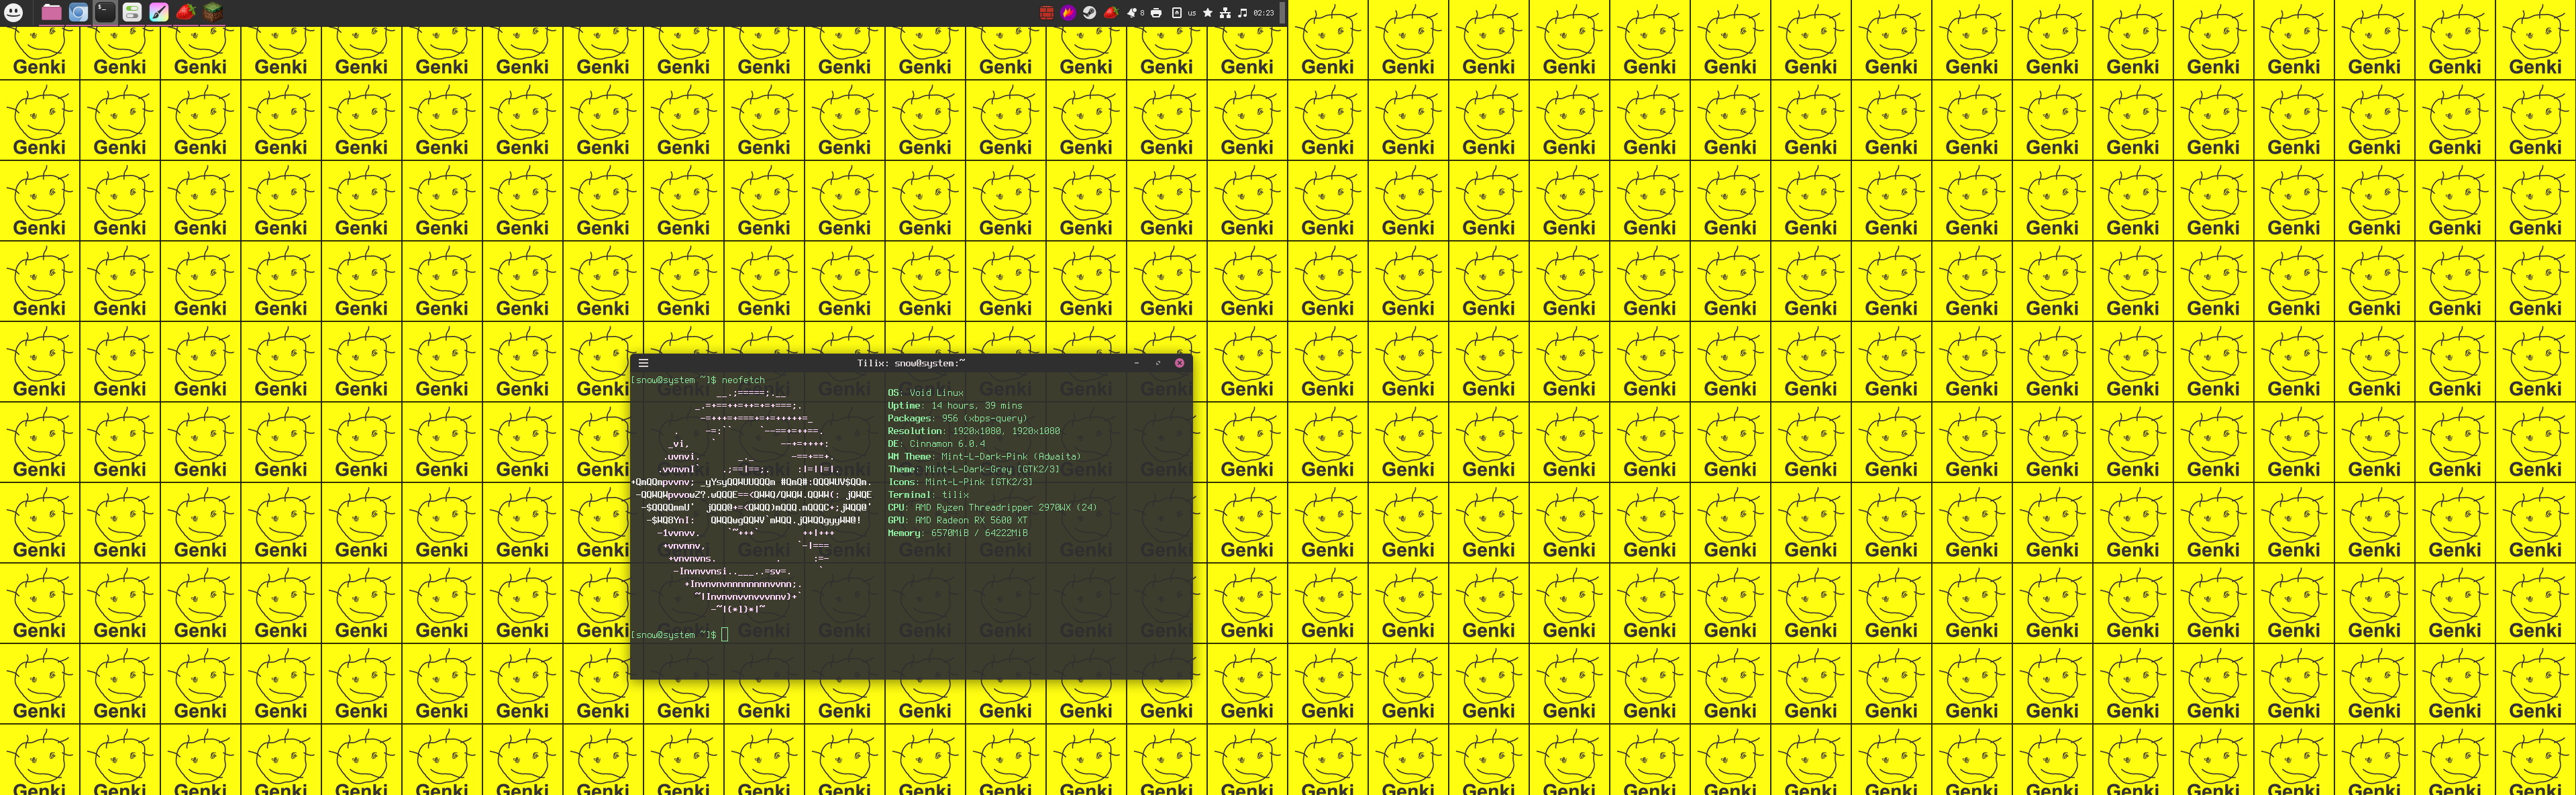Click the GPU: AMD Radeon RX 5600 XT line
This screenshot has width=2576, height=795.
pyautogui.click(x=958, y=520)
